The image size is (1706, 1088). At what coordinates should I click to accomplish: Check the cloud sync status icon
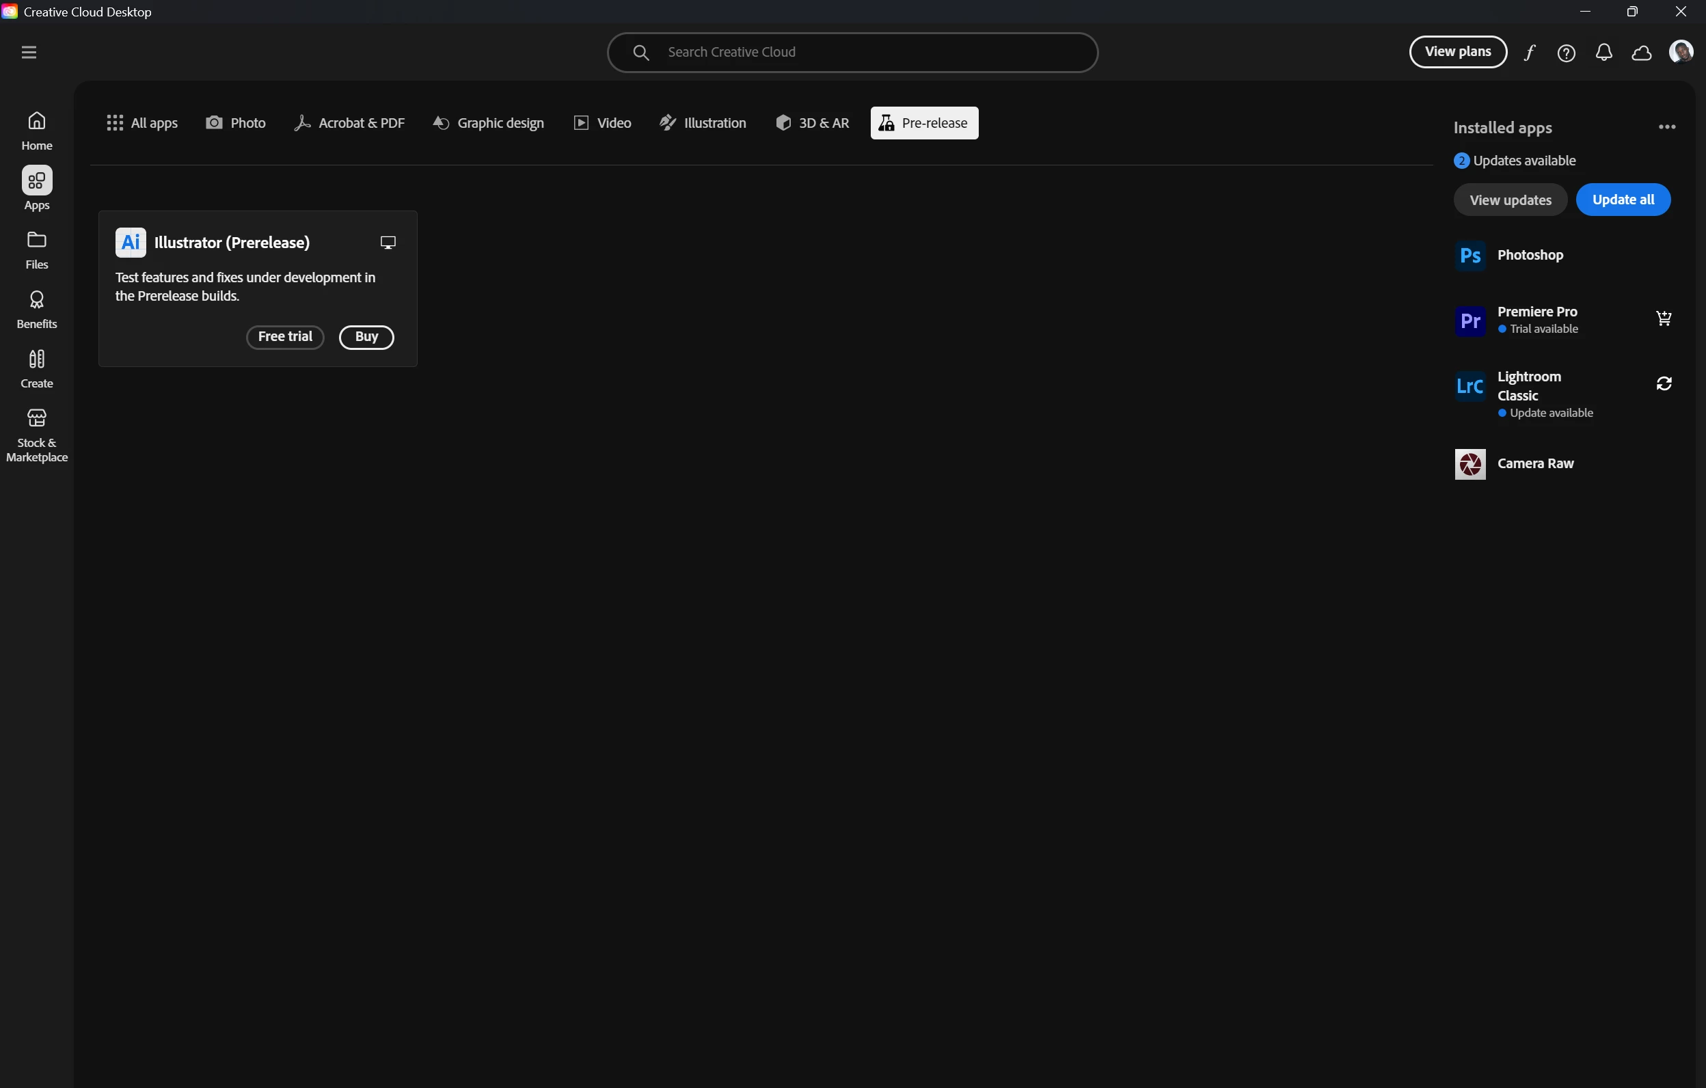tap(1642, 53)
